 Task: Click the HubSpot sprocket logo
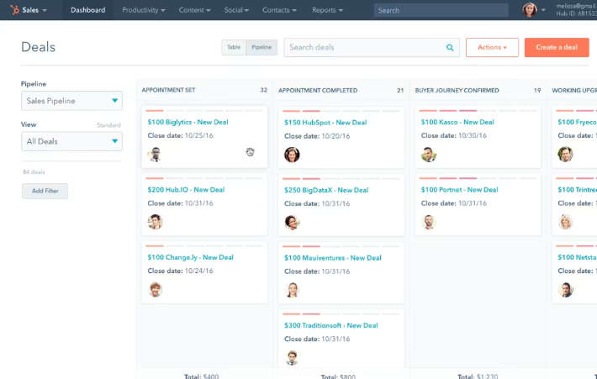point(14,10)
